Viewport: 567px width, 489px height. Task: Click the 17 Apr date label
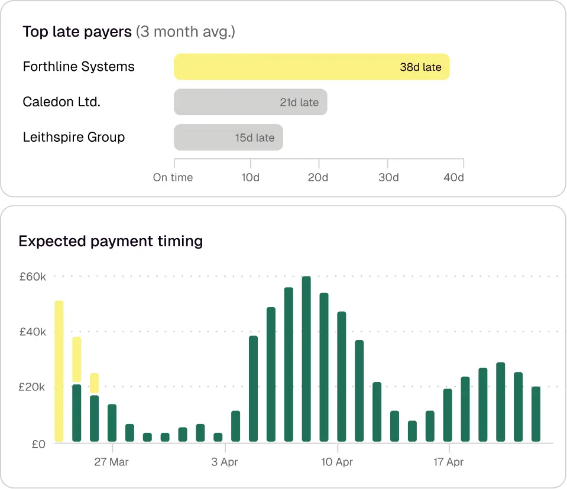(448, 462)
